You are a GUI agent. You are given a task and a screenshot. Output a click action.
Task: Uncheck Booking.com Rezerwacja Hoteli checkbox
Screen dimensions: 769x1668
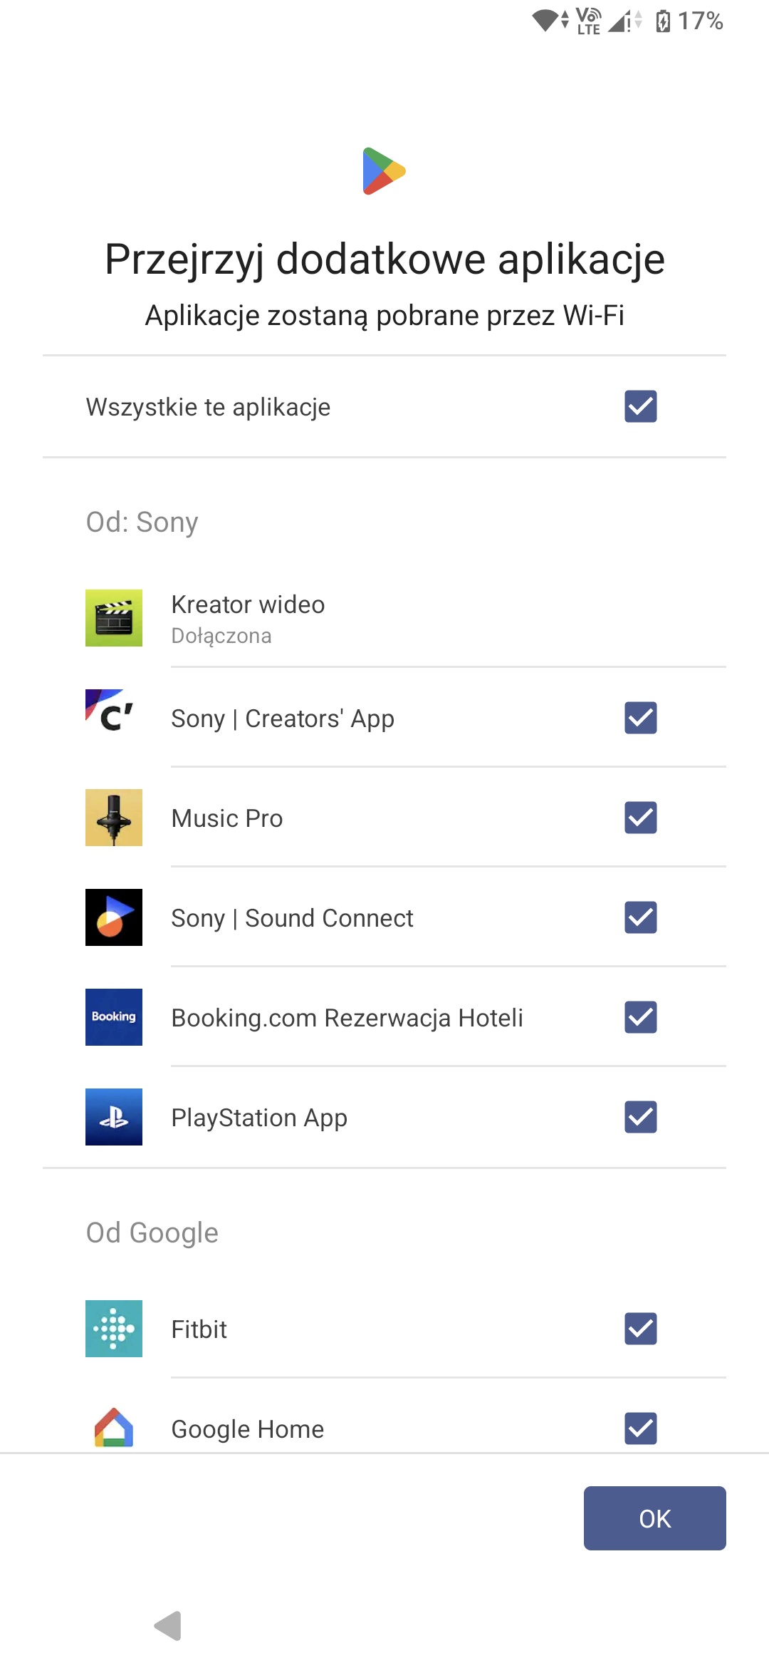click(x=641, y=1017)
